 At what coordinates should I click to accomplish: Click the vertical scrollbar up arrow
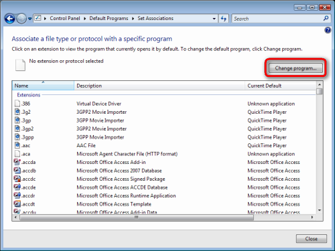[320, 85]
